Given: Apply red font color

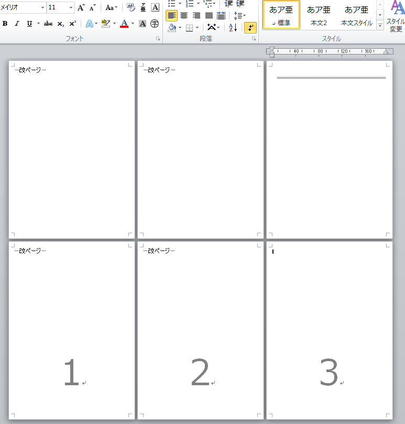Looking at the screenshot, I should (124, 24).
